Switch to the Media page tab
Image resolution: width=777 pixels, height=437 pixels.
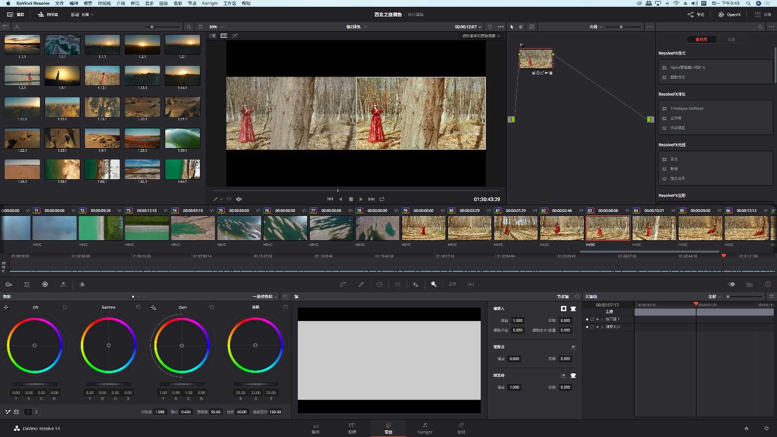[x=315, y=428]
